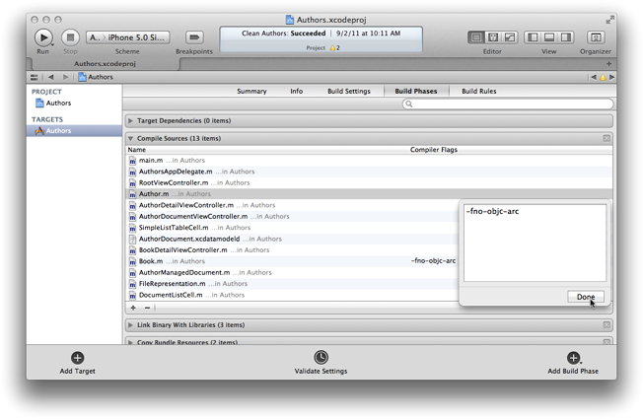Screen dimensions: 643x419
Task: Click the Add Build Phase icon
Action: tap(573, 358)
